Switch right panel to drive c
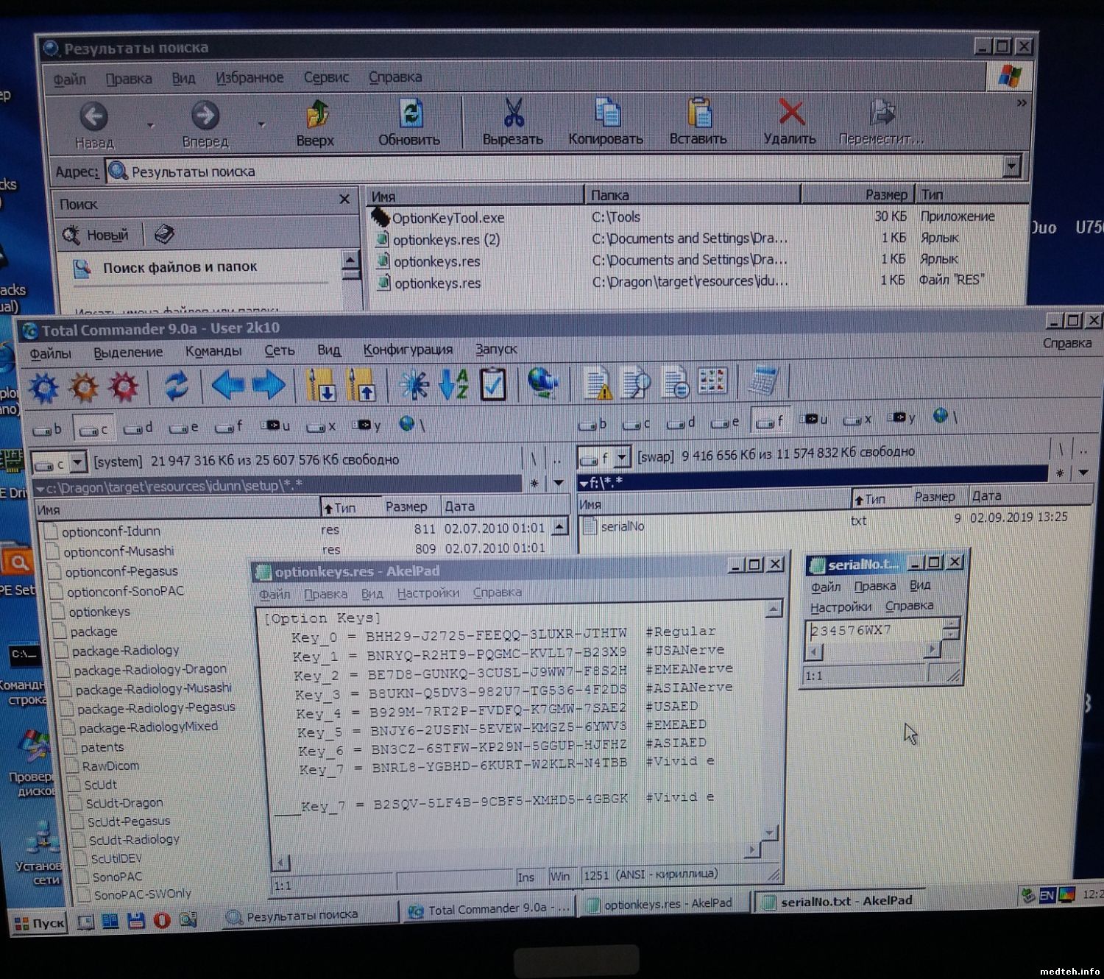 (x=636, y=423)
